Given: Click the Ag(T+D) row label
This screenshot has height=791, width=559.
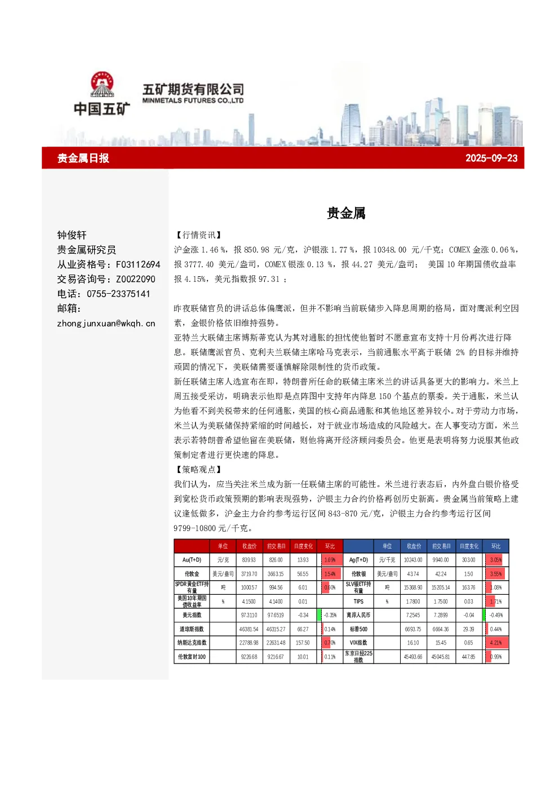Looking at the screenshot, I should [x=358, y=560].
